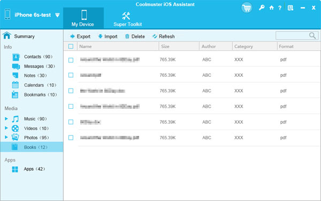Image resolution: width=321 pixels, height=201 pixels.
Task: Check the second book row checkbox
Action: tap(71, 75)
